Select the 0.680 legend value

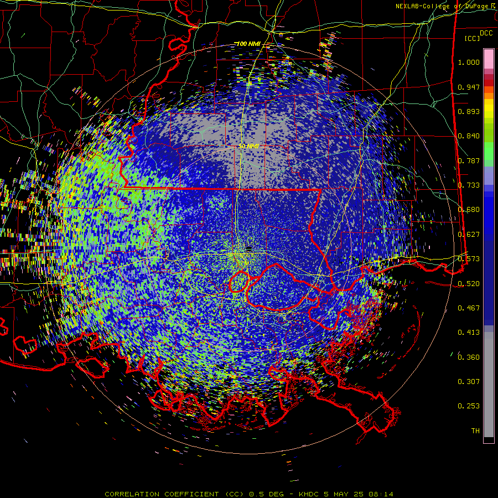pyautogui.click(x=469, y=210)
